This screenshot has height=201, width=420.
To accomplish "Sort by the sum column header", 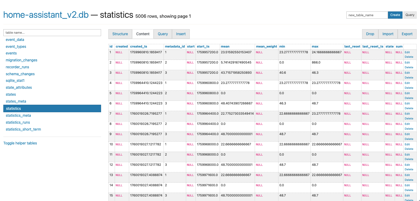I will point(399,47).
